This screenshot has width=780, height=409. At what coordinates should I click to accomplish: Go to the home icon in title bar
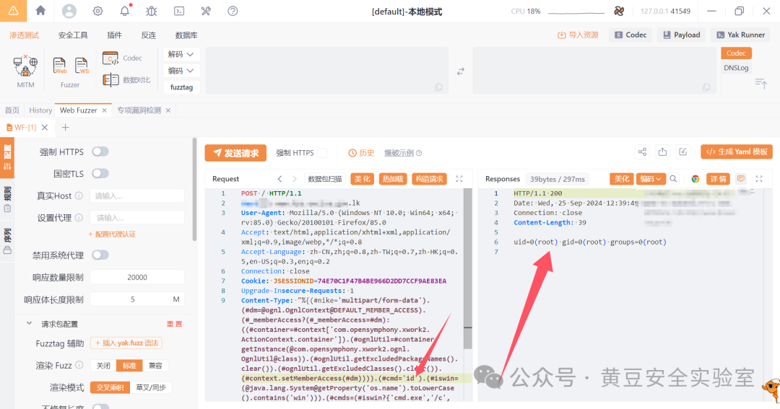(x=40, y=10)
